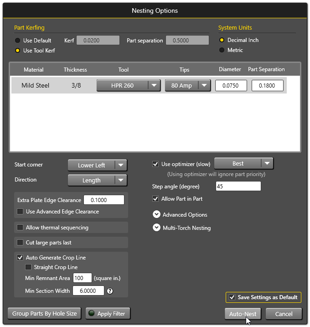Click the Diameter field showing 0.0750
310x327 pixels.
231,85
